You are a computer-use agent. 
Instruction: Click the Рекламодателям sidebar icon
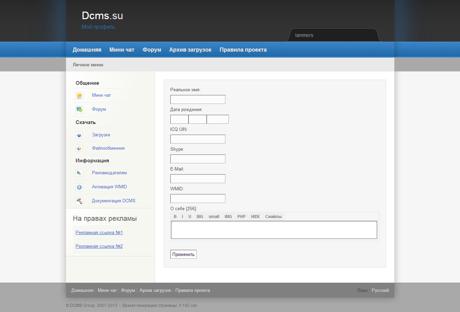(79, 173)
